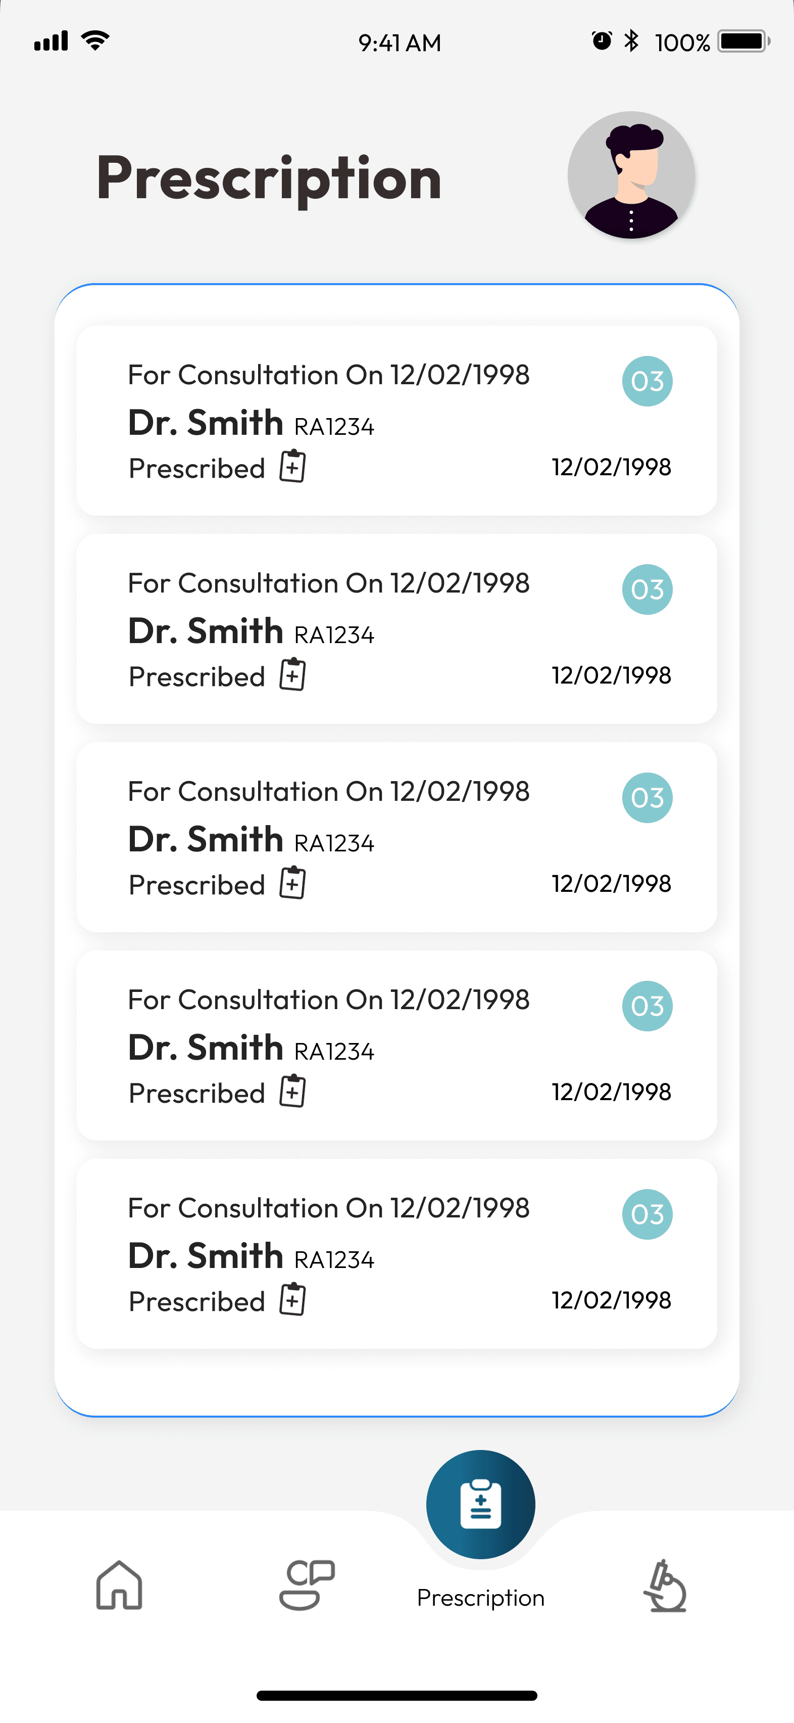
Task: Tap the clipboard icon in first prescription card
Action: click(293, 466)
